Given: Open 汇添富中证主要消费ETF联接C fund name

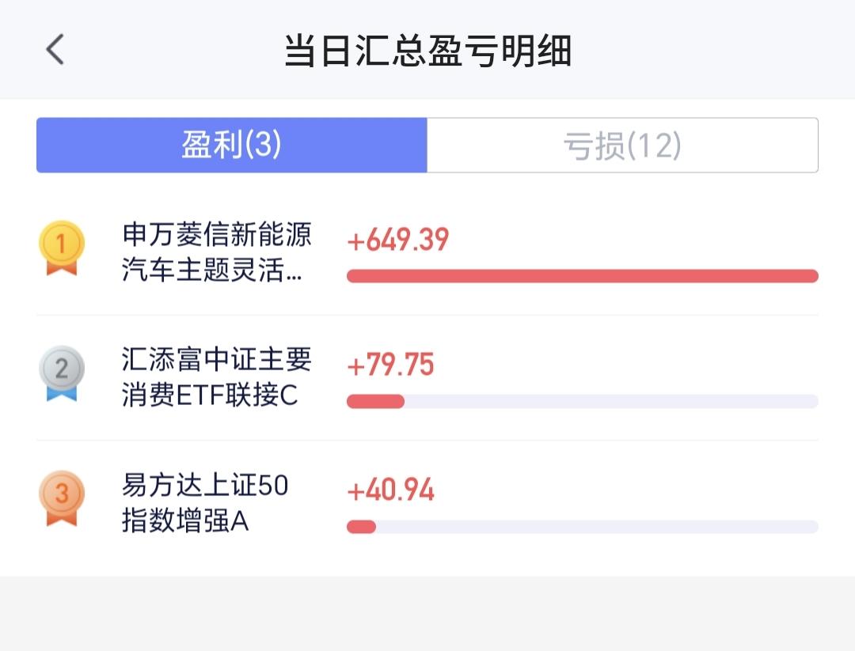Looking at the screenshot, I should click(217, 377).
